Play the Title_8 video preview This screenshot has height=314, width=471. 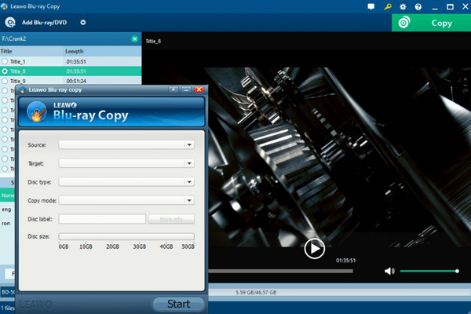point(314,249)
